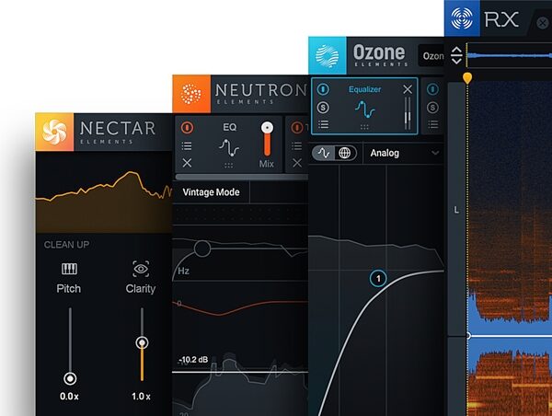Open the Analog mode dropdown
This screenshot has height=416, width=552.
[x=404, y=153]
